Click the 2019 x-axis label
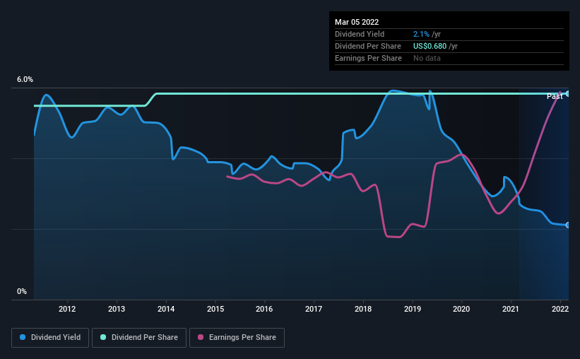 point(413,309)
